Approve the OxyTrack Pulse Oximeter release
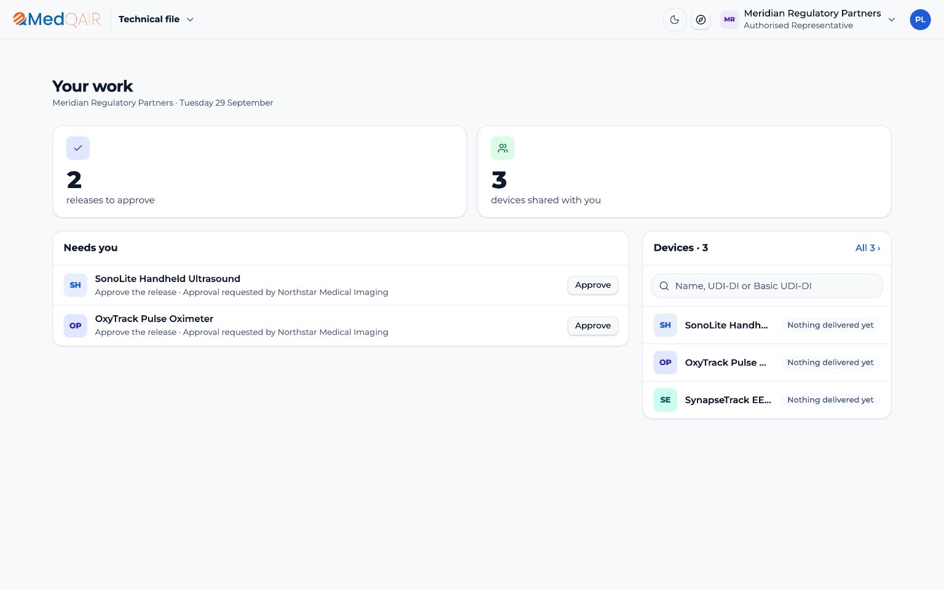The width and height of the screenshot is (944, 590). pos(592,326)
